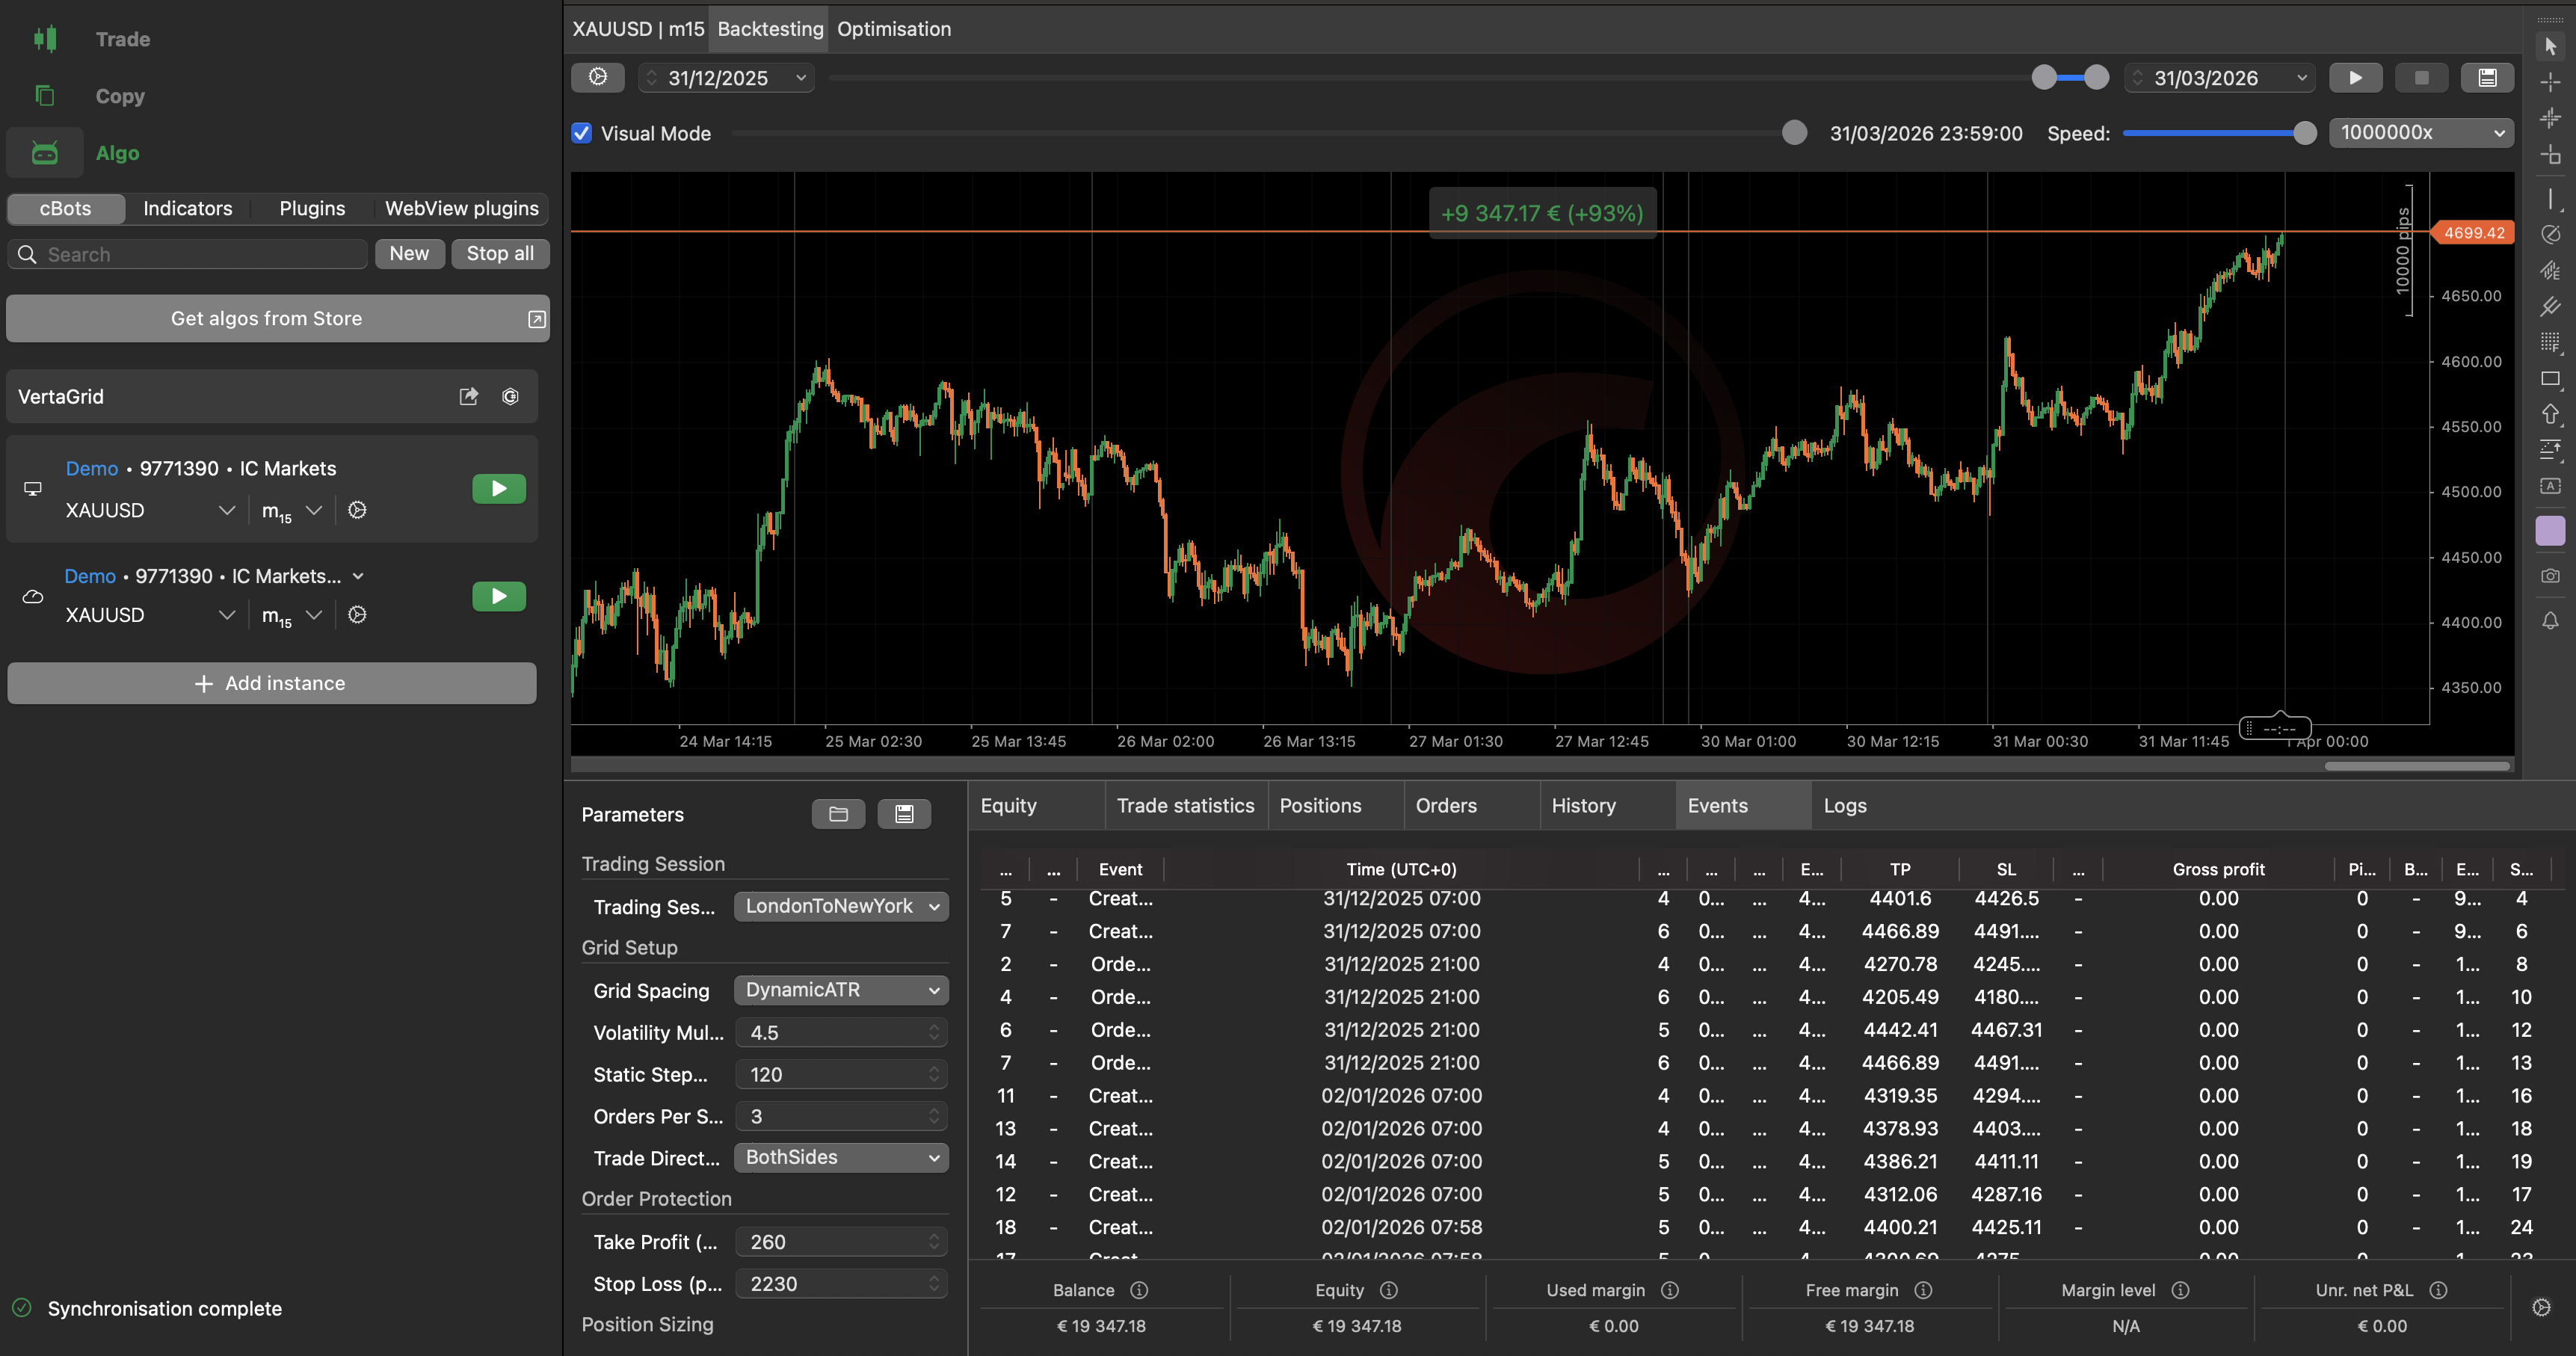Start the cloud XAUUSD demo instance

tap(498, 597)
